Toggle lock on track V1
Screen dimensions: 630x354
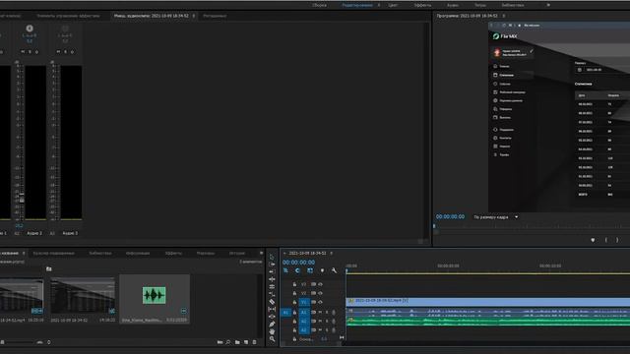(x=294, y=302)
